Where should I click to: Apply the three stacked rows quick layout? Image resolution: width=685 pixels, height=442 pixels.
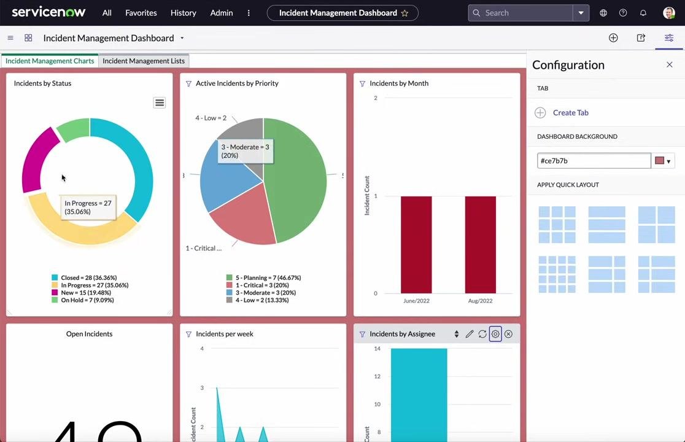pos(607,225)
